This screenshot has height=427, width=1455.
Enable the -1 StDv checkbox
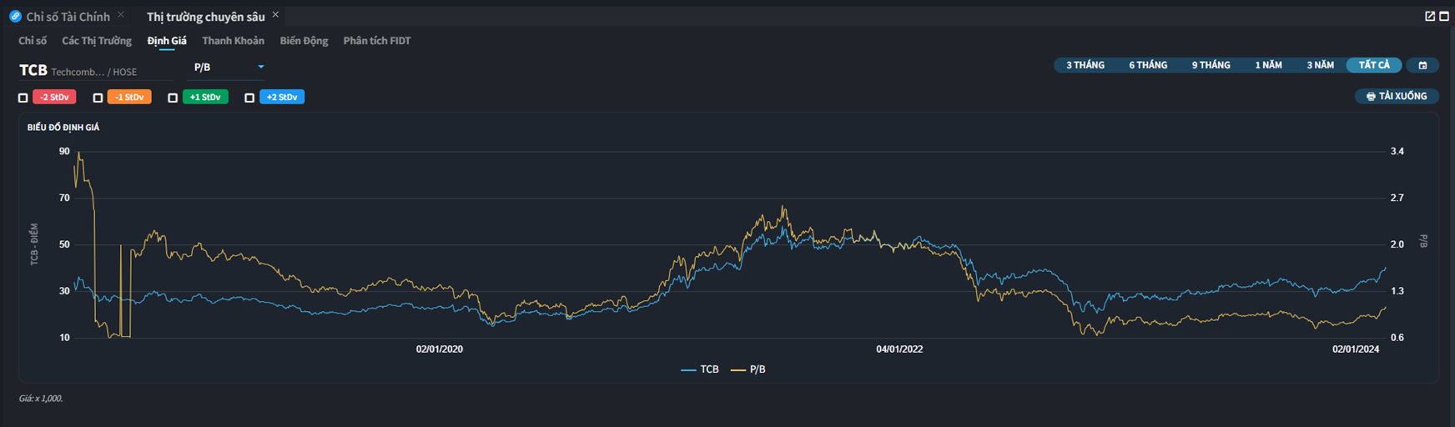pos(98,98)
